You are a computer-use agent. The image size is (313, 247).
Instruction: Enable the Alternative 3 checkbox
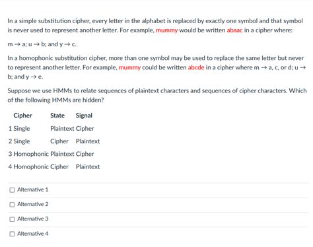12,219
